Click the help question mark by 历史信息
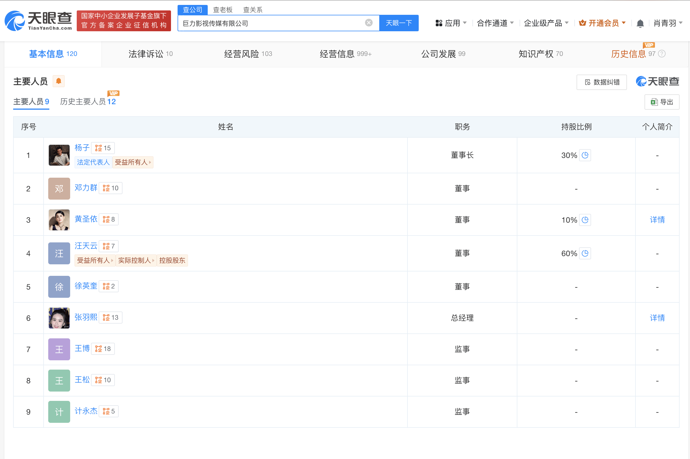Screen dimensions: 690x459 [662, 54]
